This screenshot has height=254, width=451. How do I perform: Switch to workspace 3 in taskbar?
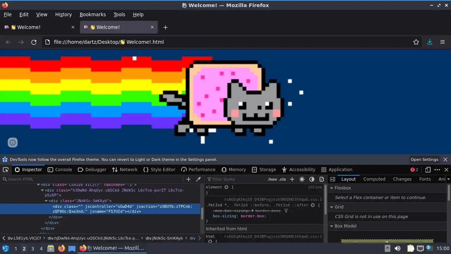(x=32, y=248)
